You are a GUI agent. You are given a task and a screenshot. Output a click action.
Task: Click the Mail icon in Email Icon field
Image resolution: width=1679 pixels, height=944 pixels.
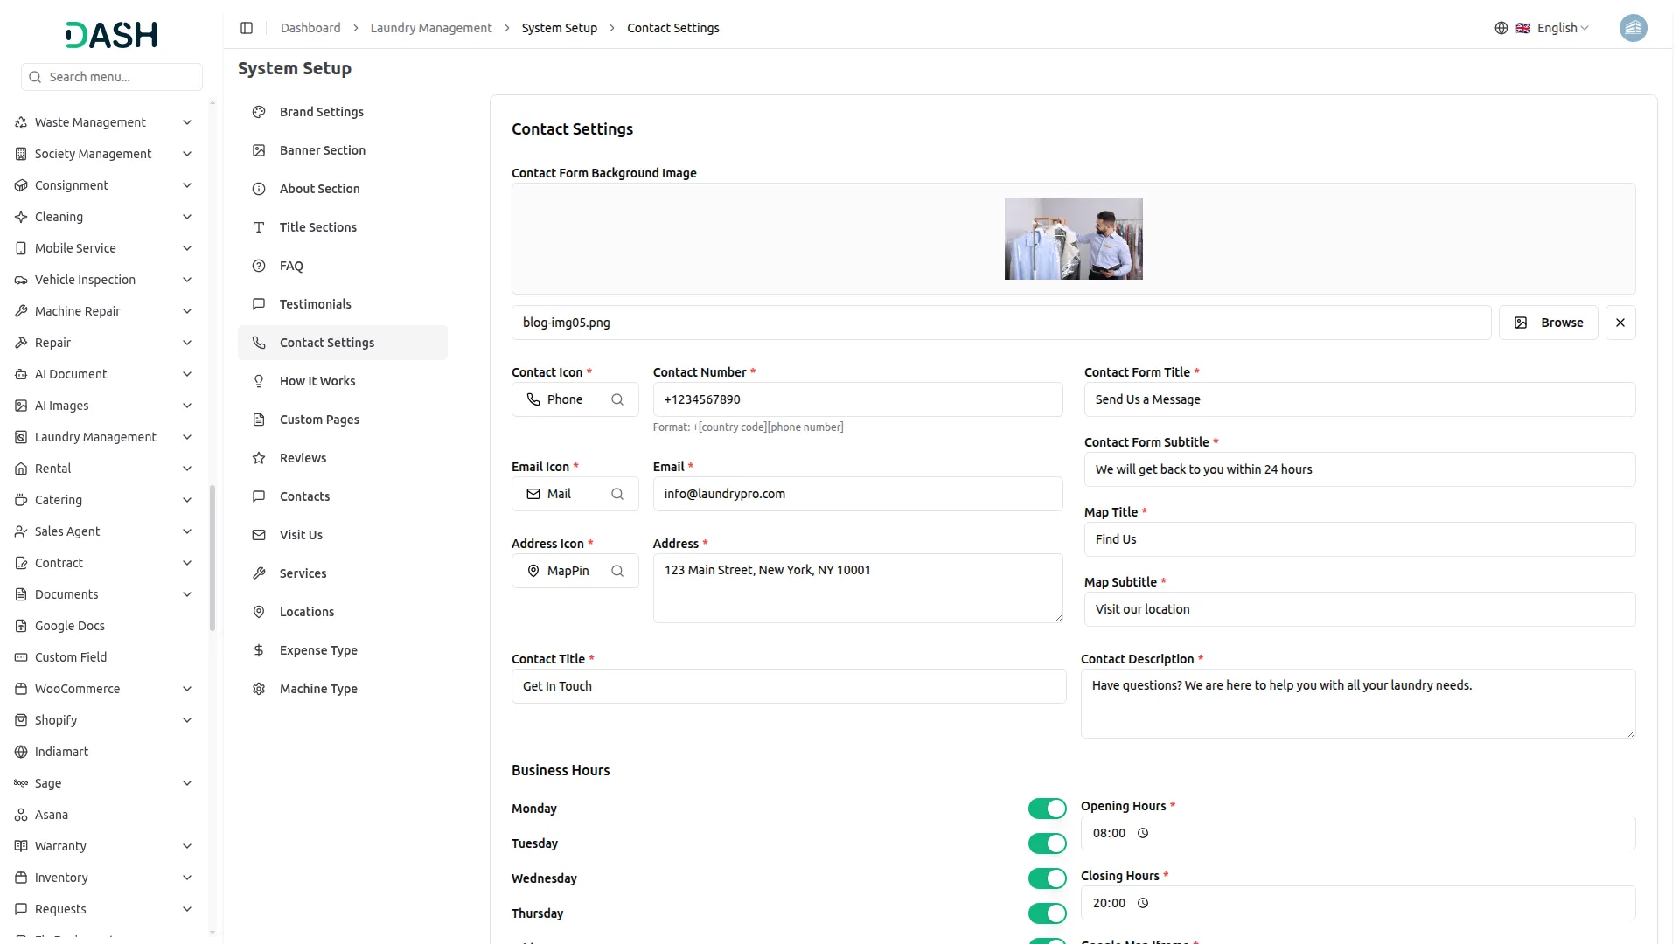tap(534, 494)
